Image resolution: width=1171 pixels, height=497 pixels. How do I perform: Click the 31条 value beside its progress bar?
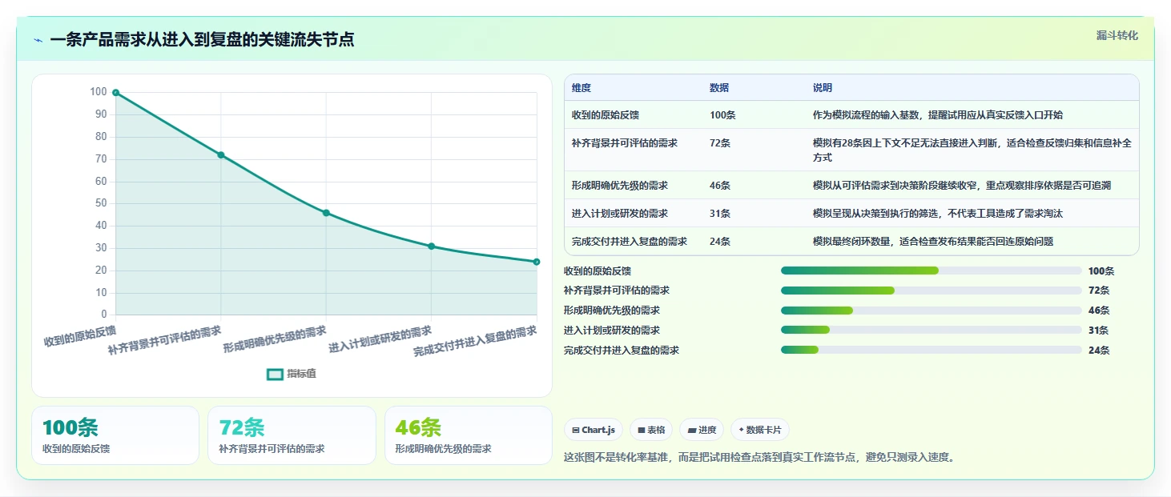click(x=1099, y=331)
